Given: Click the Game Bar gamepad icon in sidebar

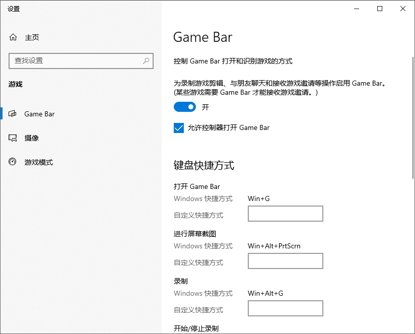Looking at the screenshot, I should tap(12, 114).
